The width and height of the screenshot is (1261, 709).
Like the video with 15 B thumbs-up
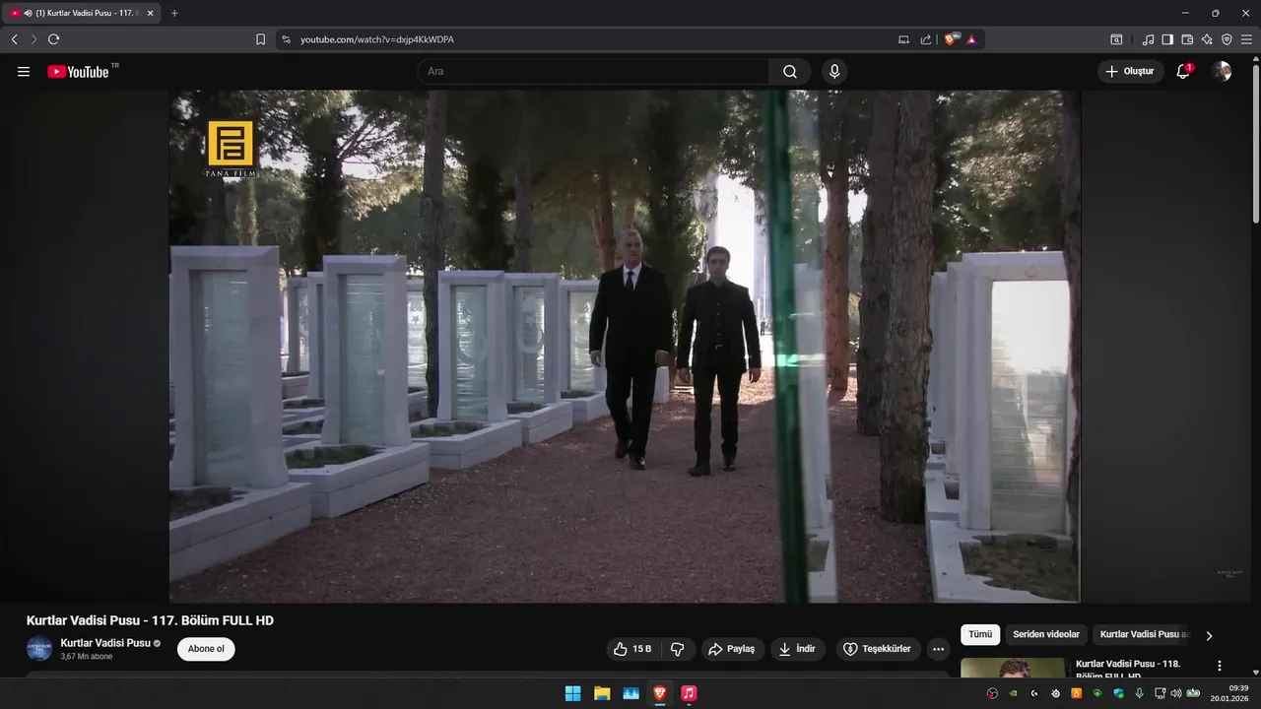[632, 649]
